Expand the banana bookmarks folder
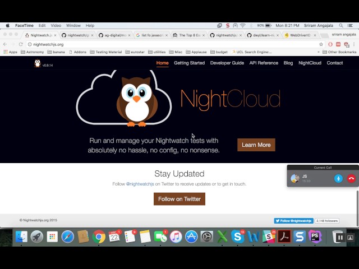 pos(56,52)
